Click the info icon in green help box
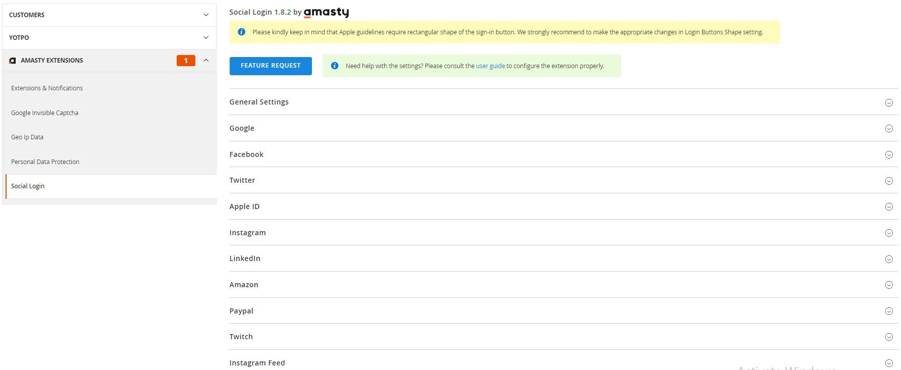The height and width of the screenshot is (370, 901). [334, 66]
